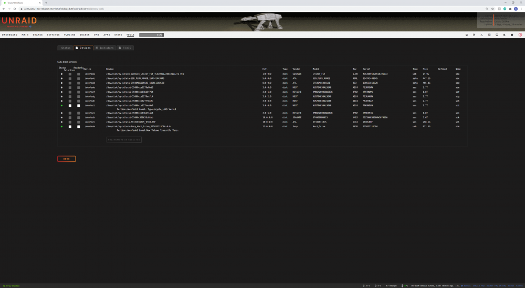Open the Stats menu

point(118,35)
